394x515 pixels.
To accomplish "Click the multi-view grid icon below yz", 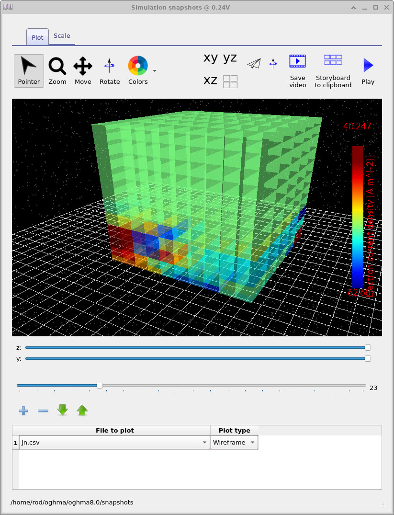I will click(230, 80).
